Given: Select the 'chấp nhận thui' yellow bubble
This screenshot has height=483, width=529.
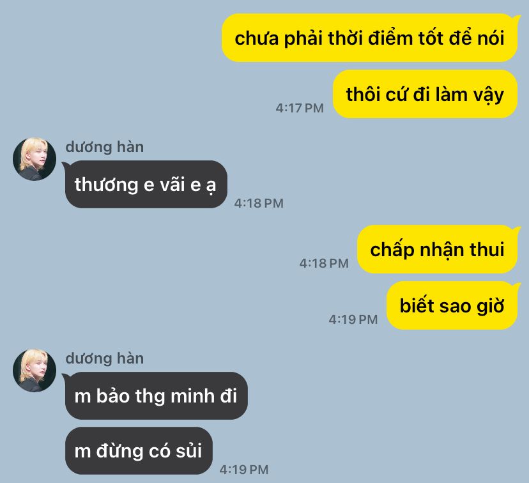Looking at the screenshot, I should 437,249.
